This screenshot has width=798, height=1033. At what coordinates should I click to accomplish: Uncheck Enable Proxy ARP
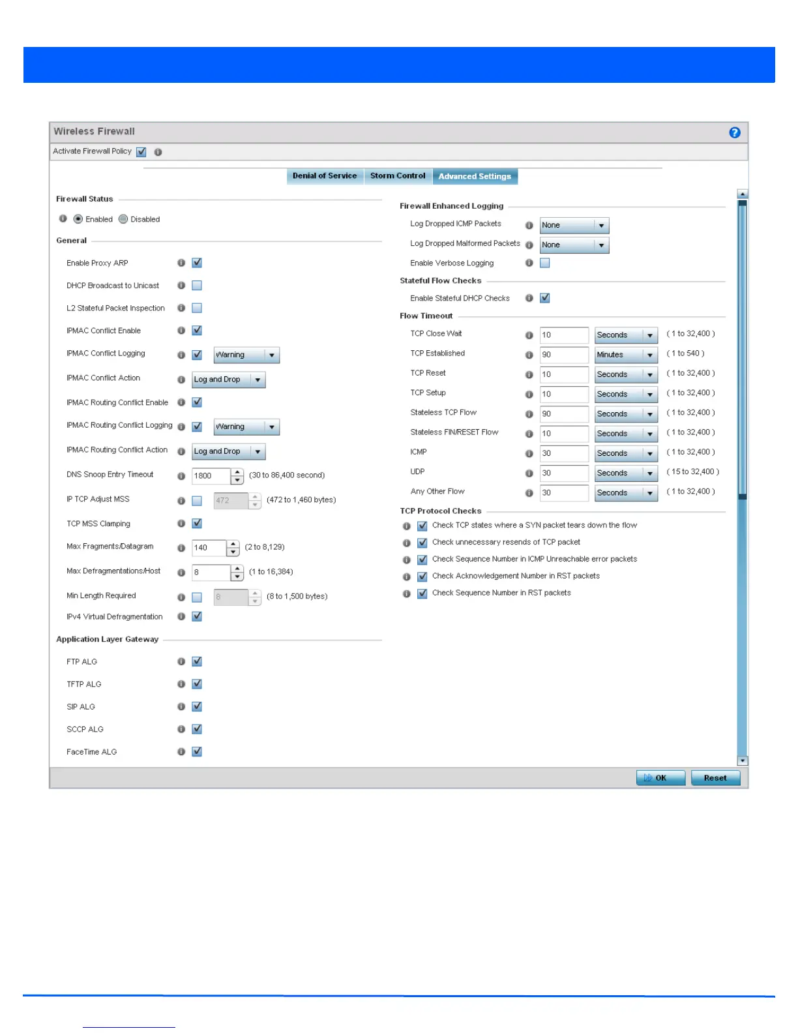(x=197, y=263)
